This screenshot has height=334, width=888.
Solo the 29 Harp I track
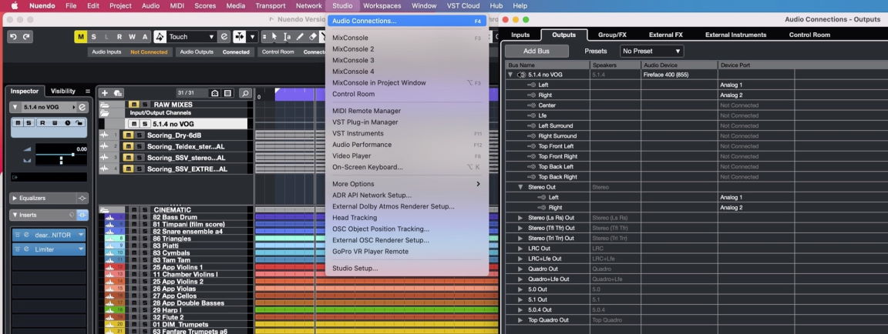[145, 309]
